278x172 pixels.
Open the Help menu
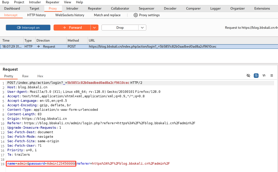(x=80, y=2)
